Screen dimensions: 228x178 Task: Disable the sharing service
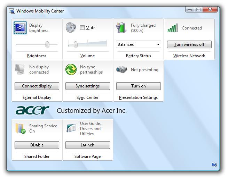tap(37, 145)
